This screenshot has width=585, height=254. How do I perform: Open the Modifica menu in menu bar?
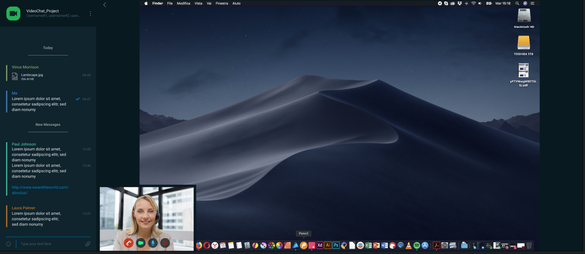pyautogui.click(x=183, y=4)
